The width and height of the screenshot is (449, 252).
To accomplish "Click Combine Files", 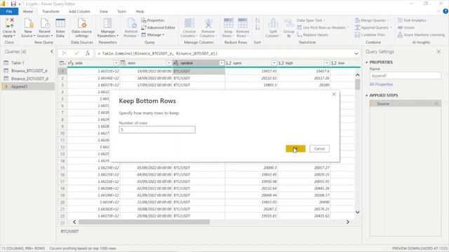I will pos(370,34).
